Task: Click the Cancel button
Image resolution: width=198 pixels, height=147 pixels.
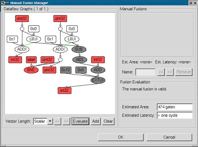Action: (169, 137)
